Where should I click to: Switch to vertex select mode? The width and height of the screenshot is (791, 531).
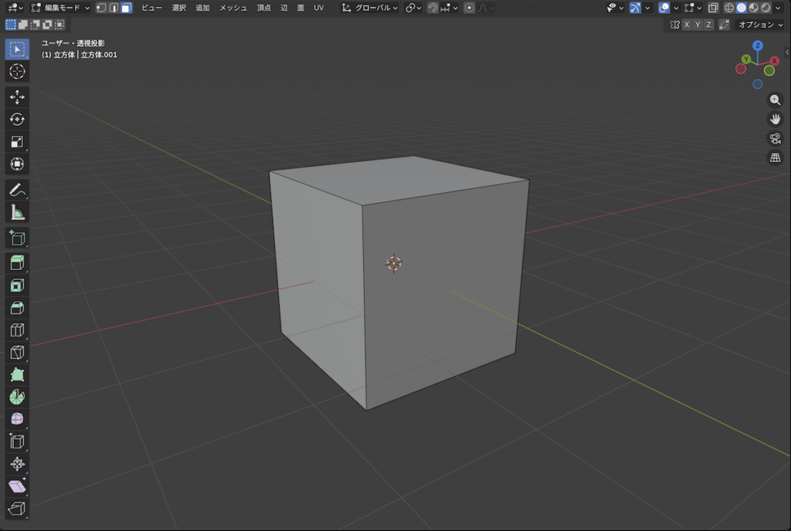101,8
